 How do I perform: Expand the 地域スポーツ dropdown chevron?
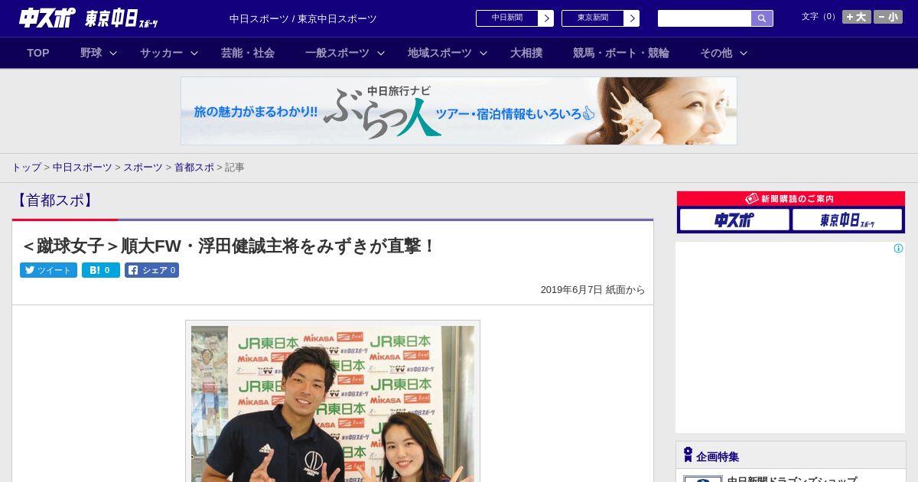point(483,53)
